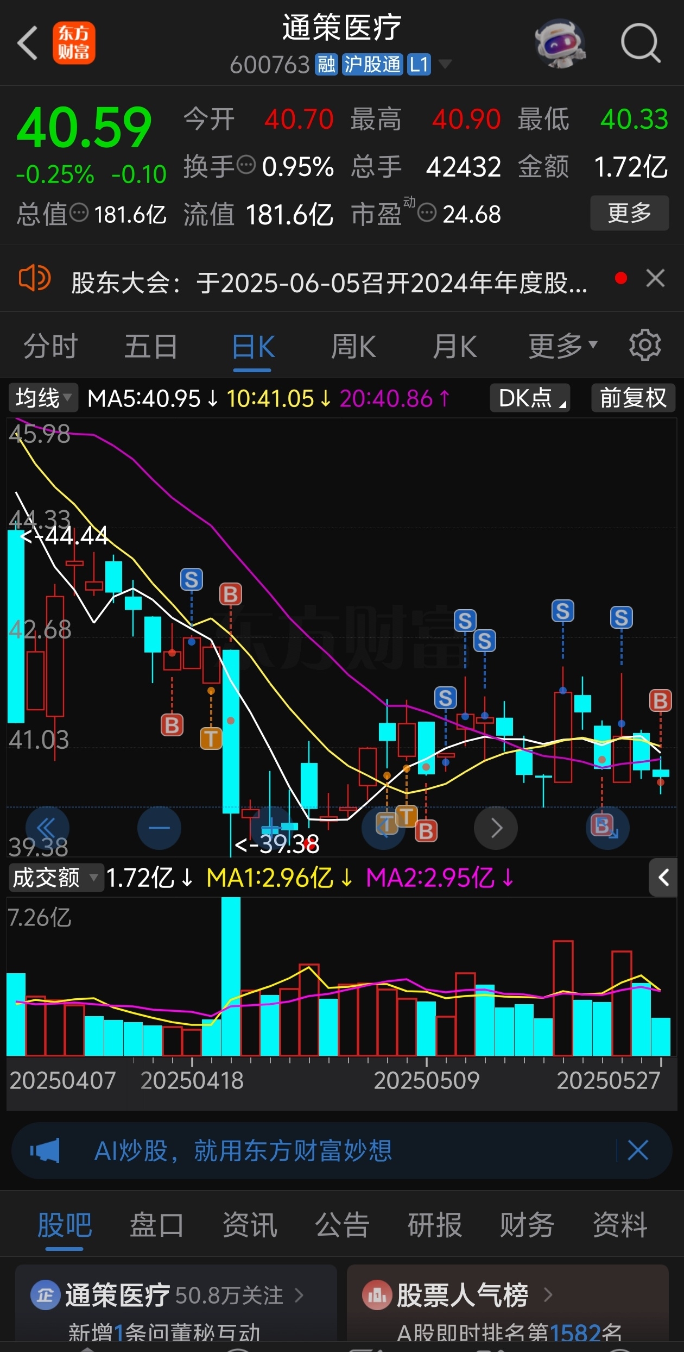
Task: Collapse side panel arrow beside volume
Action: click(x=663, y=878)
